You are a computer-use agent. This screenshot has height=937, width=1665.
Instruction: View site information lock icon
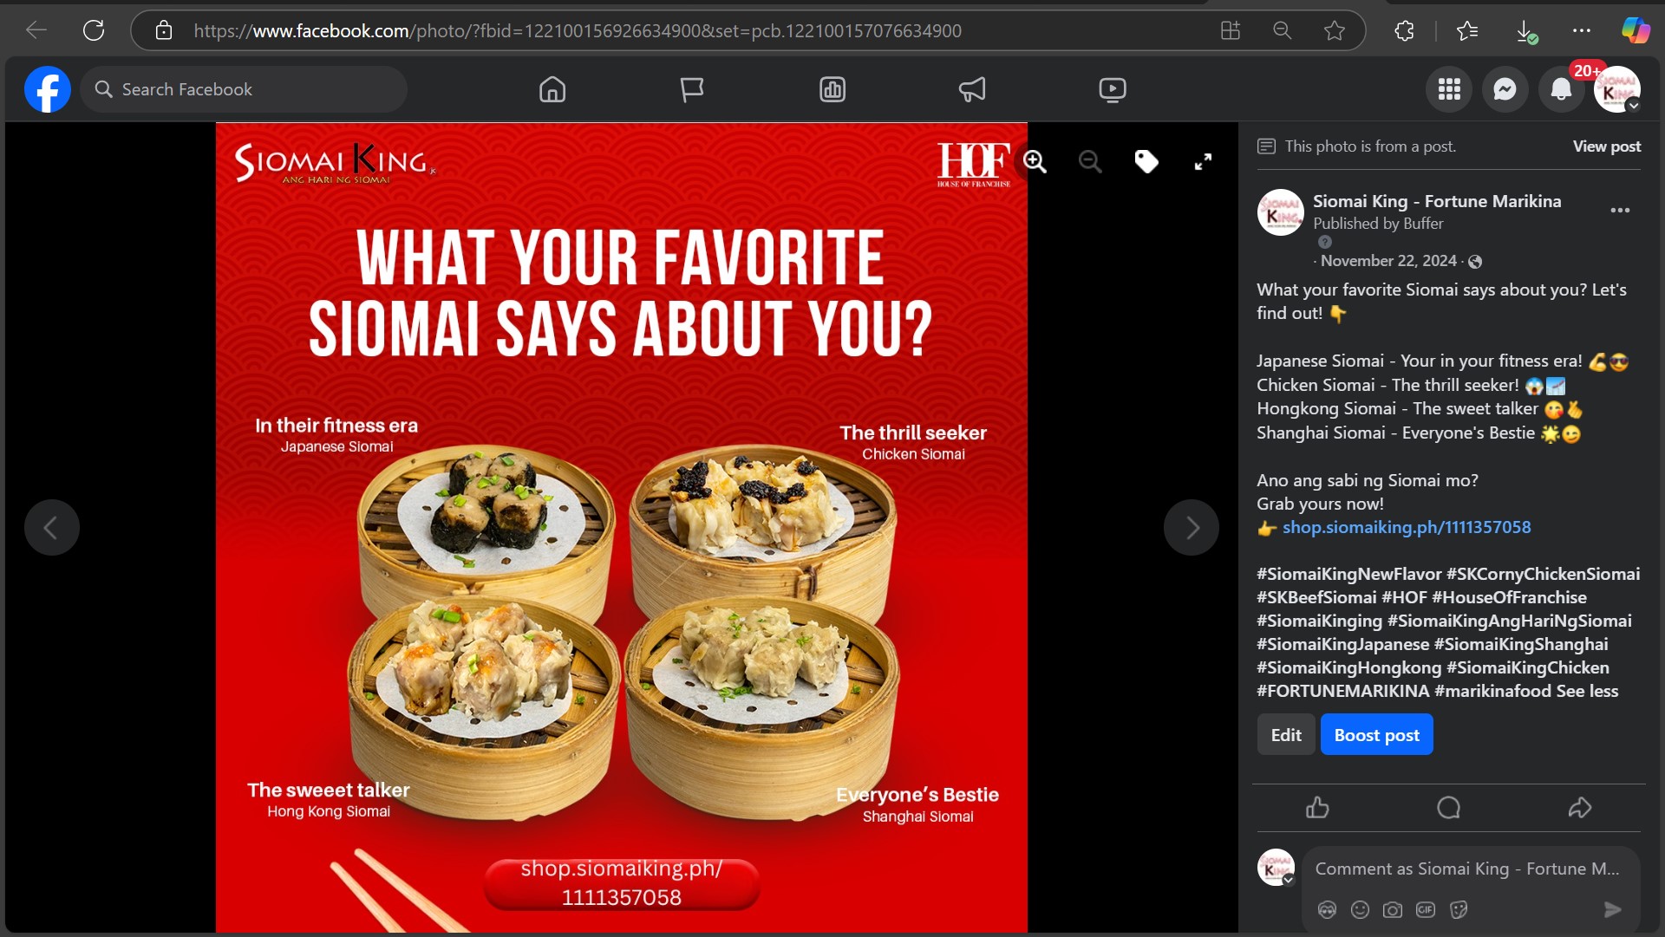[164, 31]
